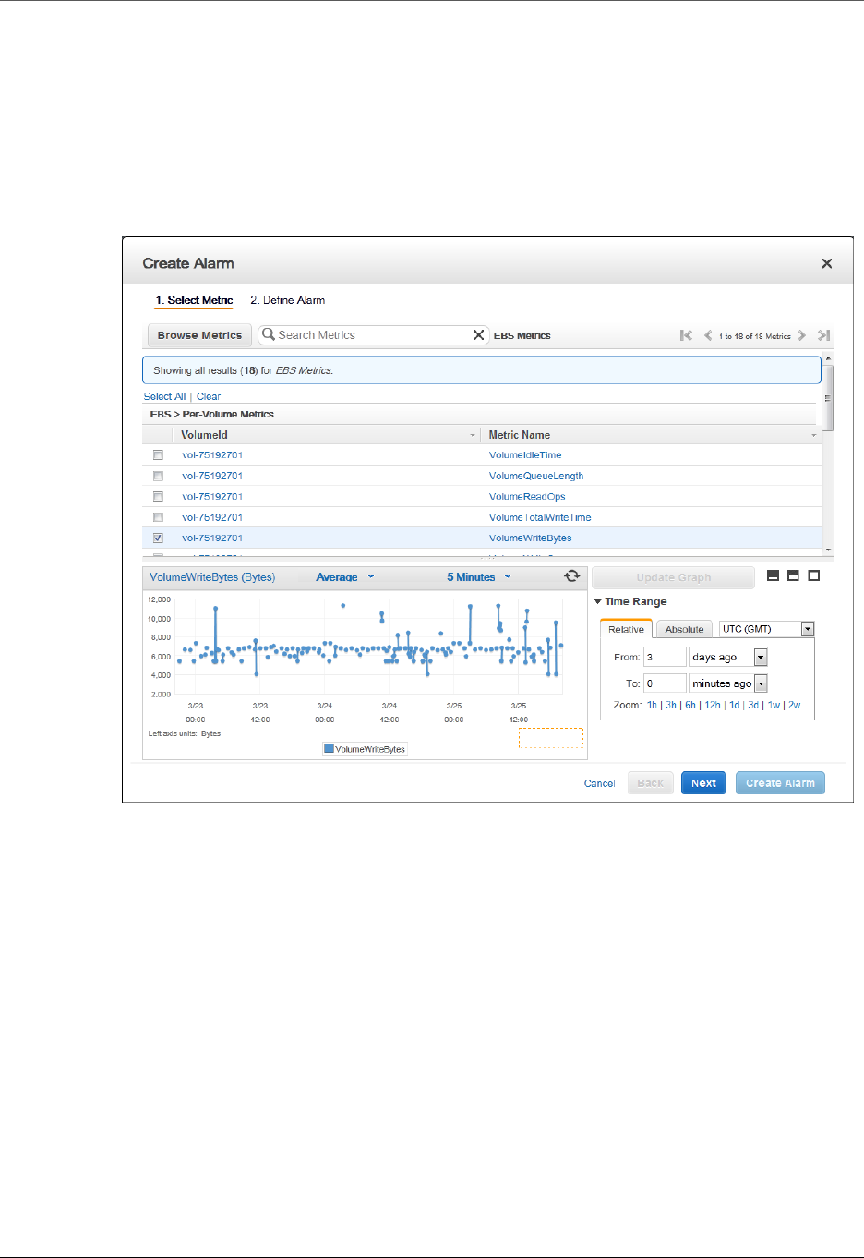Select step 1. Select Metric

pos(194,300)
